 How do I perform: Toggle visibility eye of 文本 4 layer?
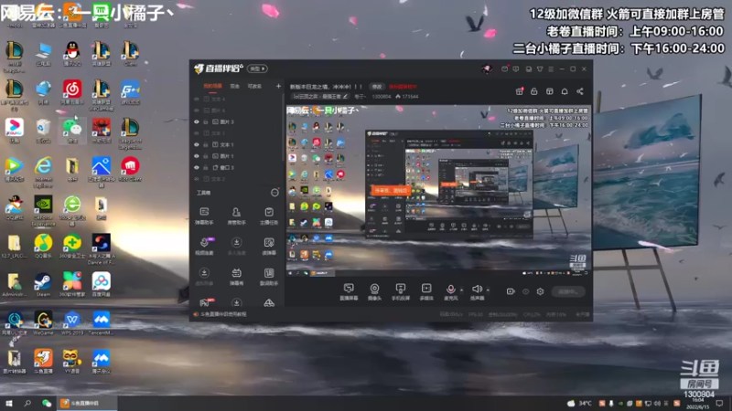(x=197, y=100)
